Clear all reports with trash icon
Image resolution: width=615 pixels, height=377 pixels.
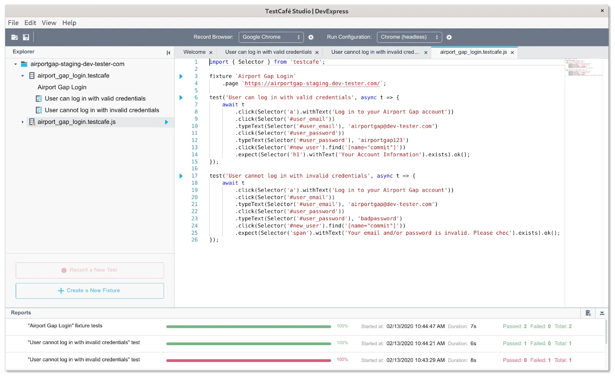(x=588, y=313)
